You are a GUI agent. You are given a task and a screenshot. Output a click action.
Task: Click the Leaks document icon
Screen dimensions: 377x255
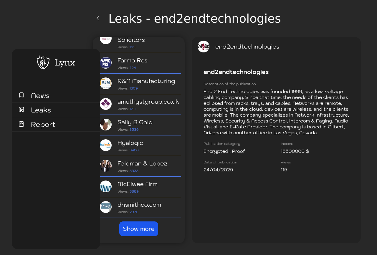click(x=22, y=110)
